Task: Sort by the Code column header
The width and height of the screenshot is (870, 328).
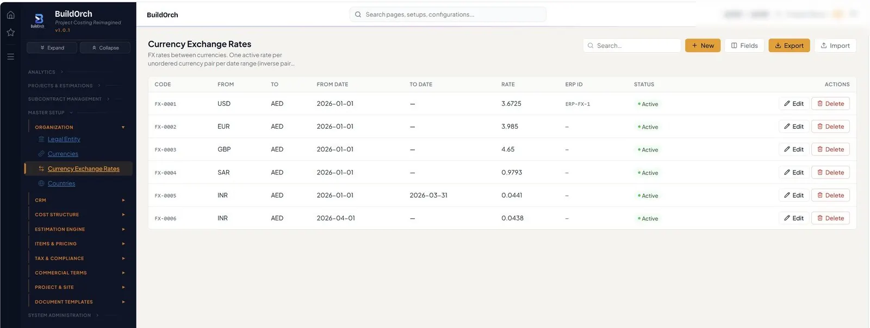Action: [x=163, y=85]
